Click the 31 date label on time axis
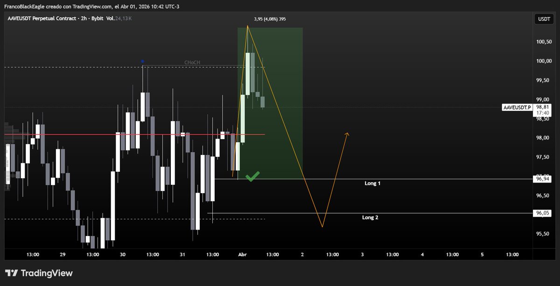 coord(182,254)
